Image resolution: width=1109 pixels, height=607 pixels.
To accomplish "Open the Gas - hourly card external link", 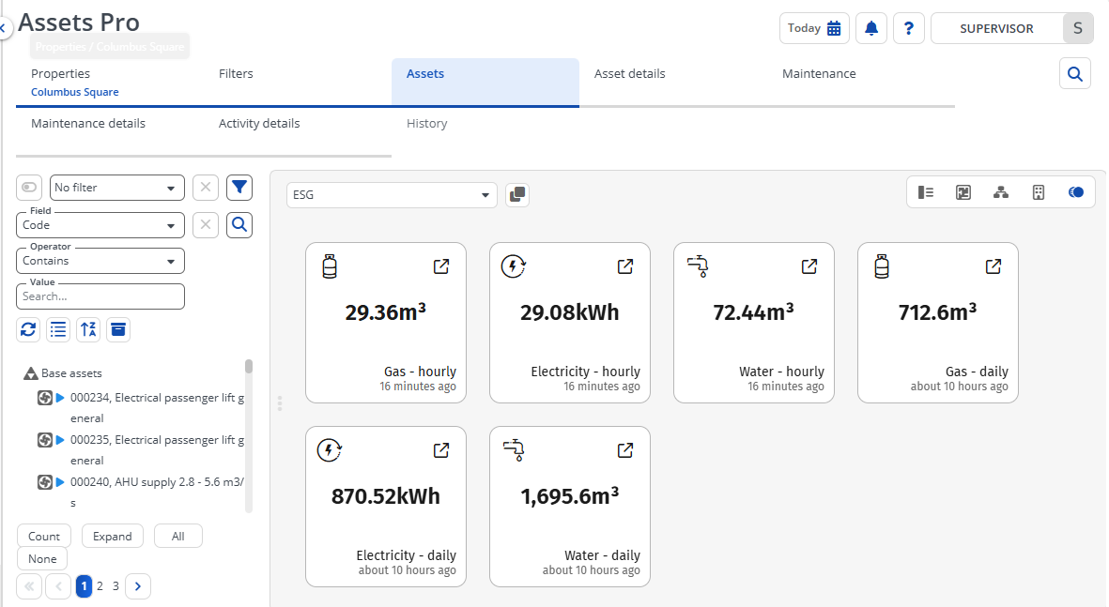I will tap(441, 266).
